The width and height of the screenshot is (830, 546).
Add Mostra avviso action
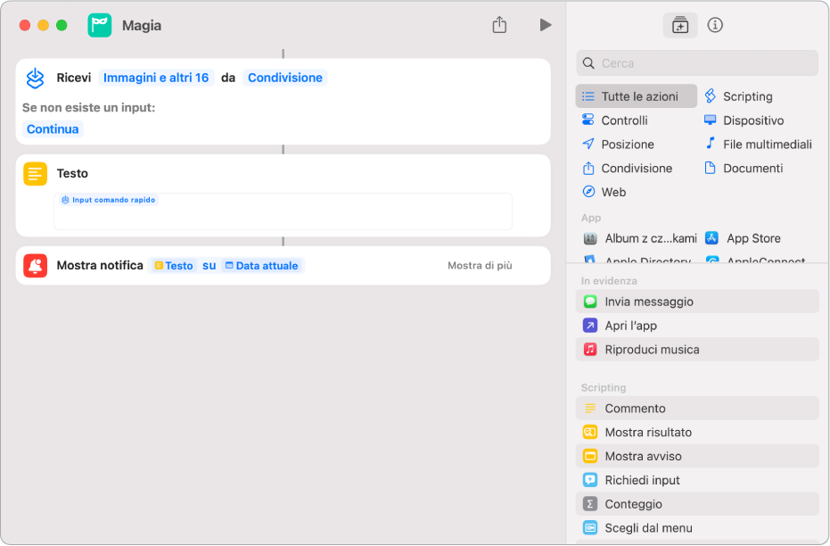pyautogui.click(x=697, y=456)
